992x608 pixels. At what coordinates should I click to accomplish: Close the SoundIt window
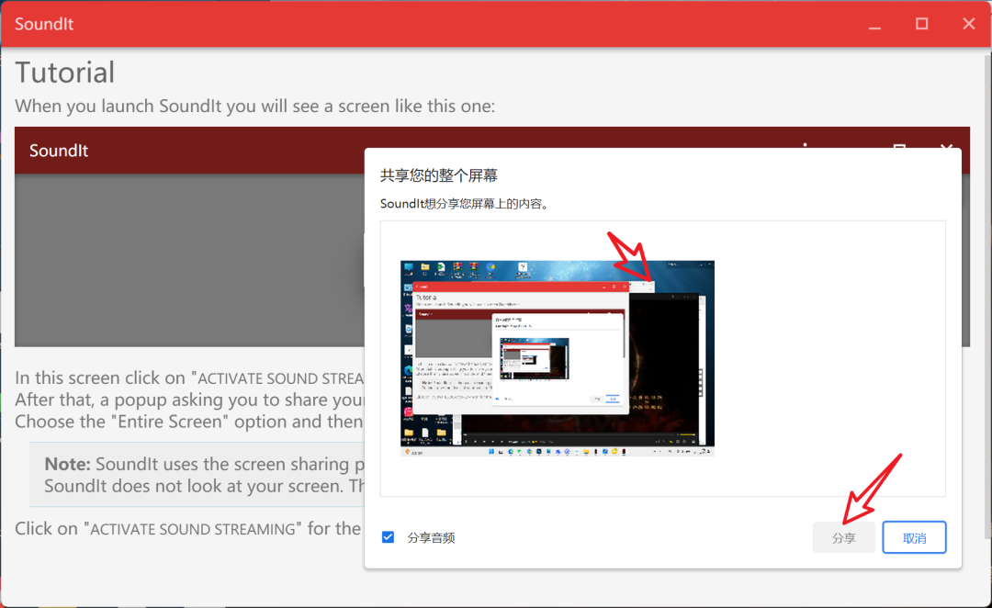(x=968, y=24)
